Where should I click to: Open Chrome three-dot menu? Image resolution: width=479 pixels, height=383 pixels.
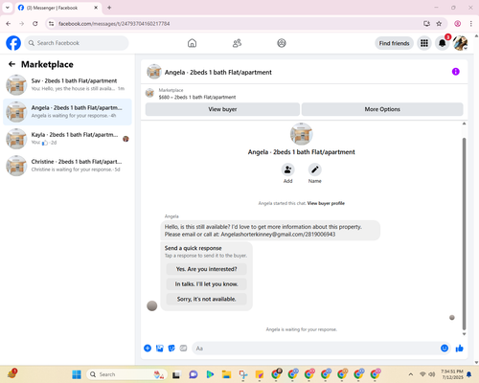[x=471, y=24]
